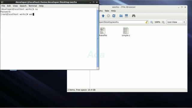Click the Up arrow in File Browser toolbar
Screen dimensions: 192x108
tap(103, 16)
